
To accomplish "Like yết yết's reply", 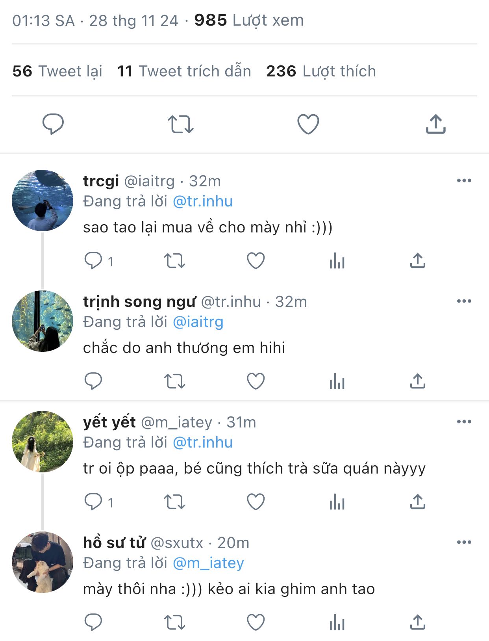I will point(256,502).
